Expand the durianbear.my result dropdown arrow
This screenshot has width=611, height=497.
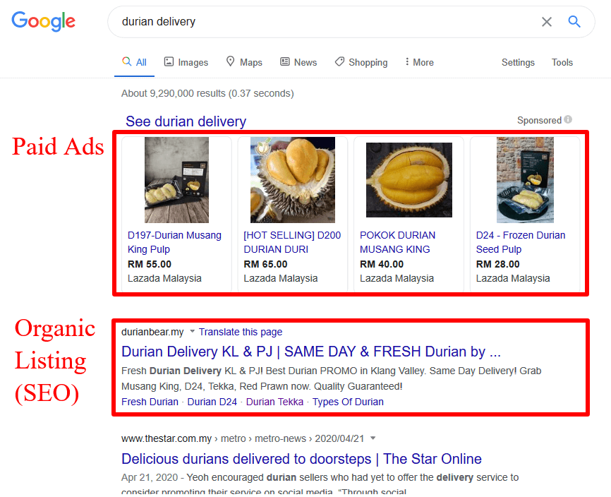[x=192, y=332]
